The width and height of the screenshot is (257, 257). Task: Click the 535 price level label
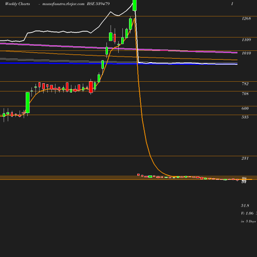click(x=245, y=117)
